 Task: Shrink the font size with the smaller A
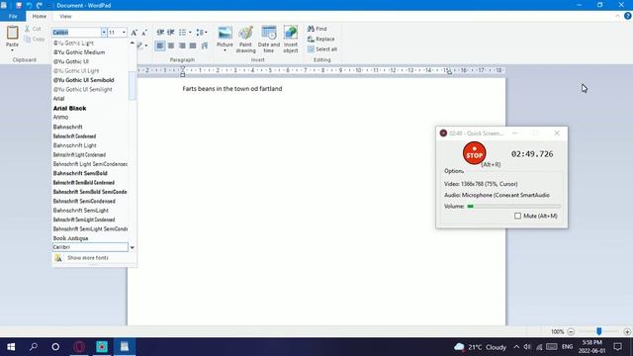point(144,33)
